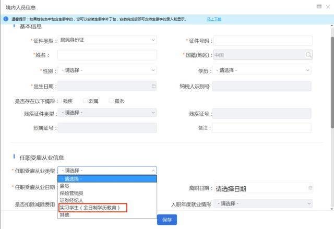Close the 境内人员信息 dialog
Image resolution: width=334 pixels, height=229 pixels.
[x=328, y=6]
